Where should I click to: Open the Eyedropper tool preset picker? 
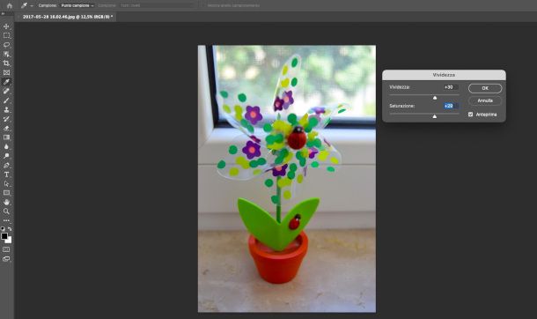tap(26, 5)
